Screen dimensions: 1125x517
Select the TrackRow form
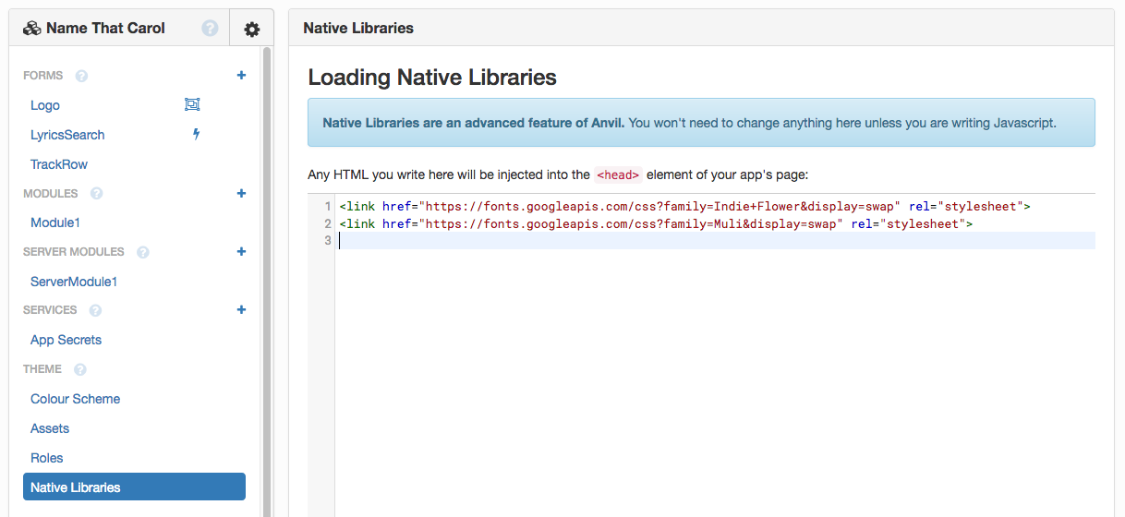(x=59, y=164)
